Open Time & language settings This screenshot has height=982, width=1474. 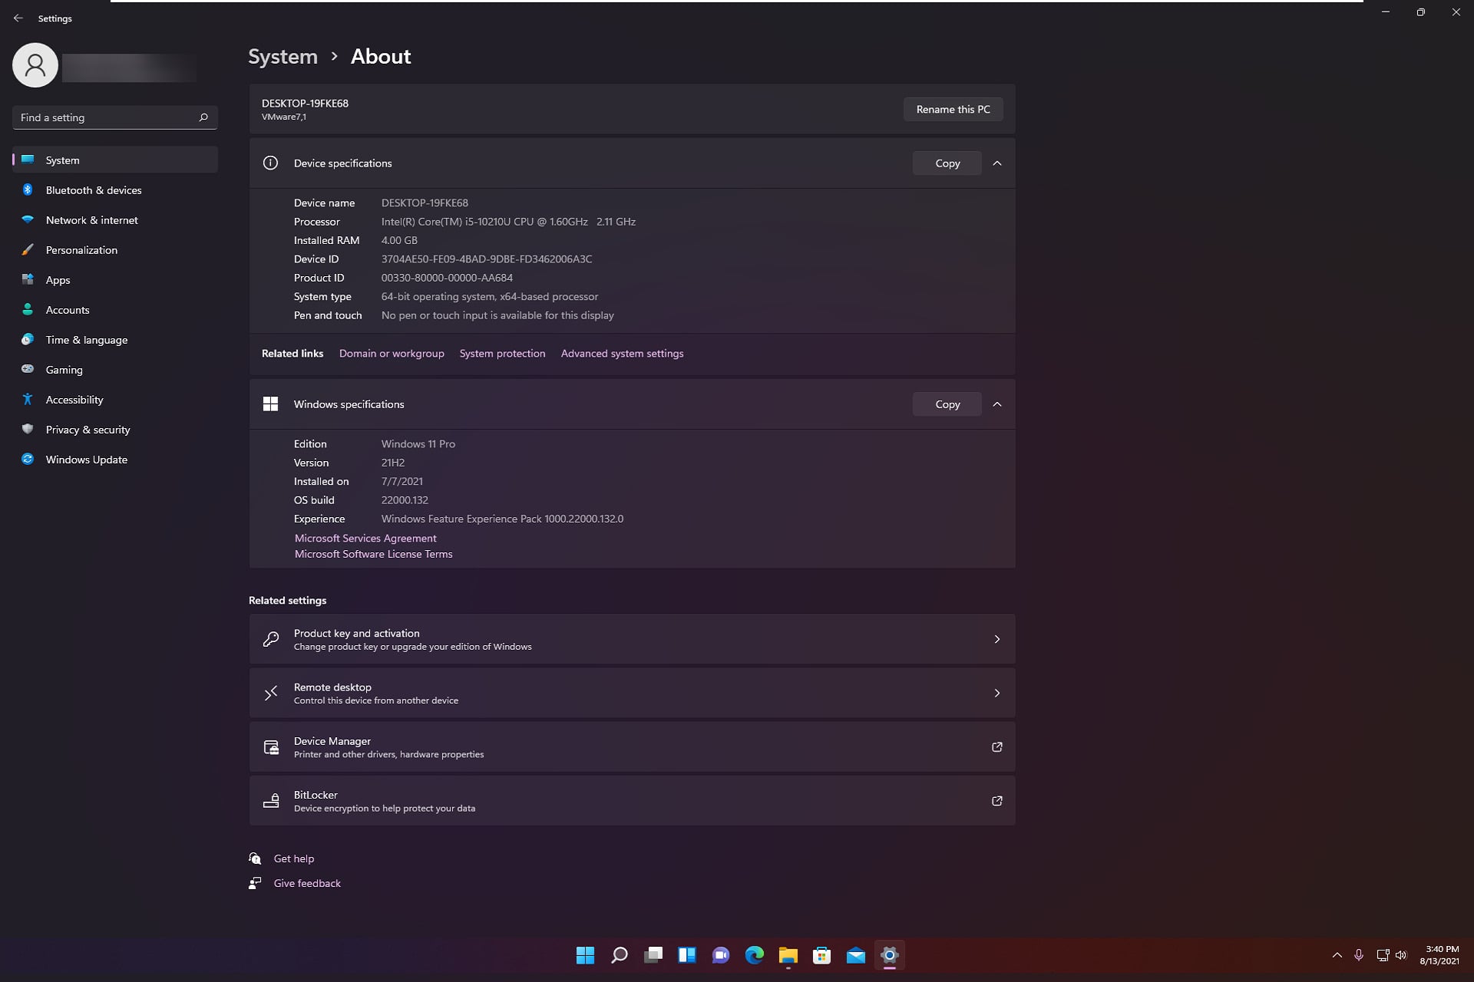coord(86,339)
